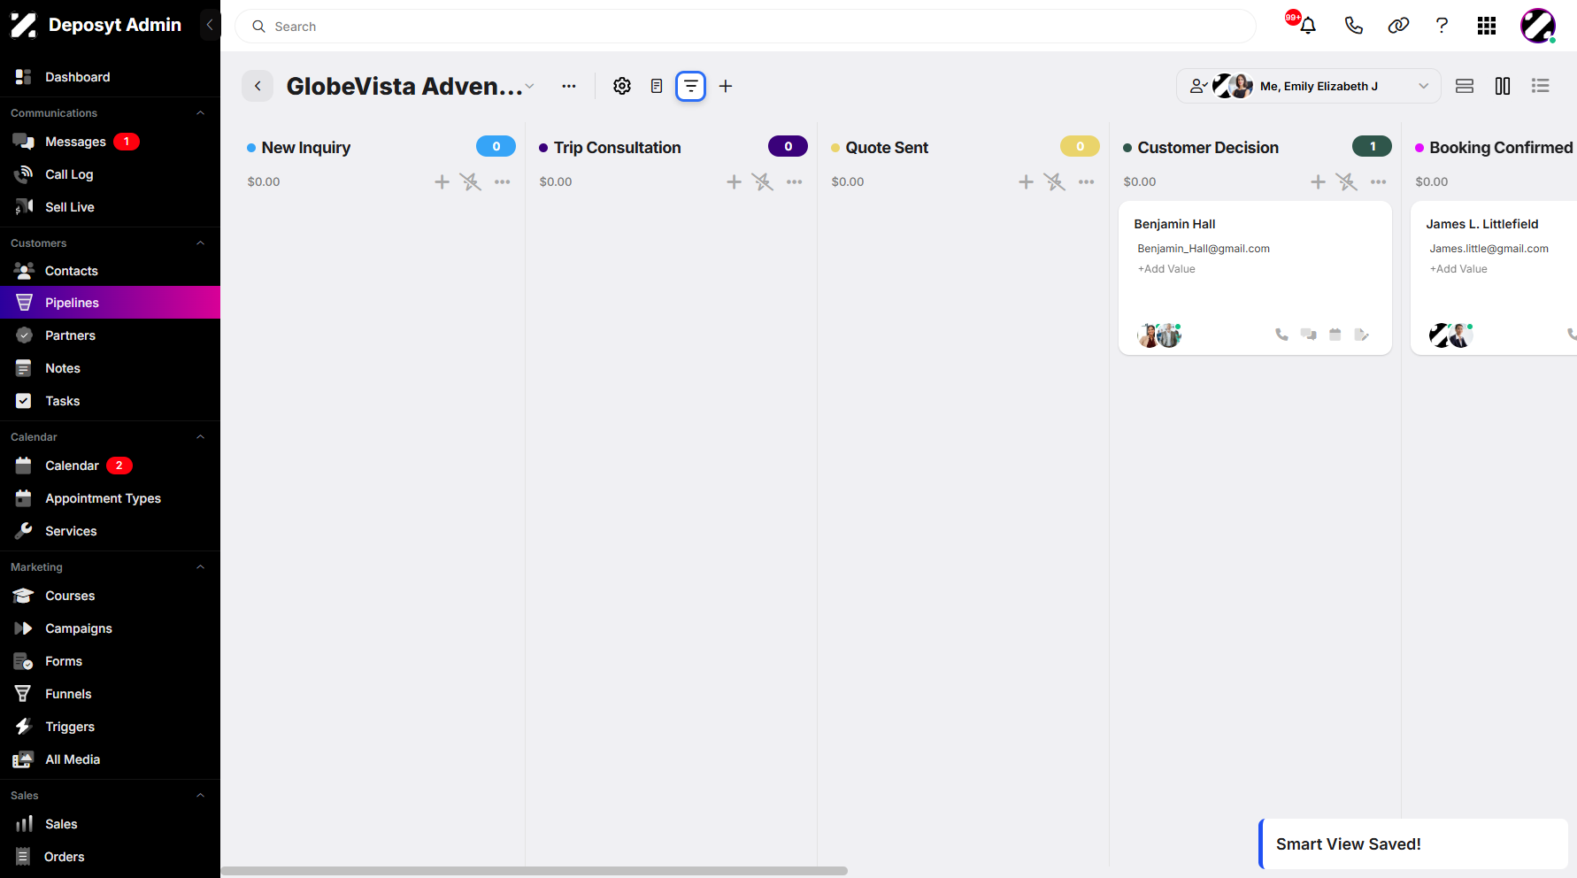The height and width of the screenshot is (878, 1577).
Task: Collapse the sidebar with chevron button
Action: click(210, 25)
